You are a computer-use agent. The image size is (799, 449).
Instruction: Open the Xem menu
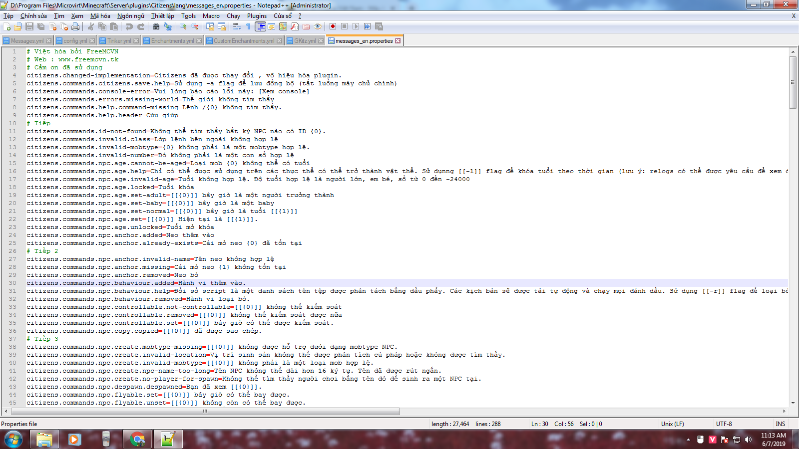[x=77, y=16]
